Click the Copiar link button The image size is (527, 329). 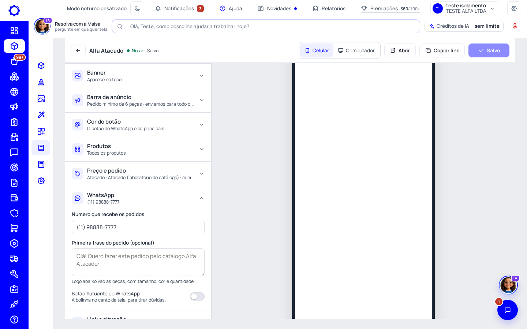442,50
